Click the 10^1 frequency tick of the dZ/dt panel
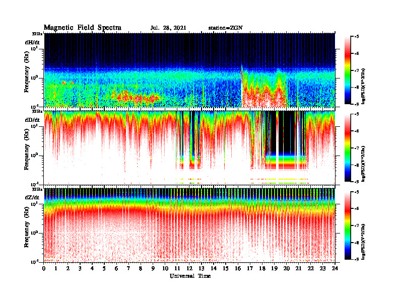This screenshot has width=399, height=308. [x=34, y=203]
